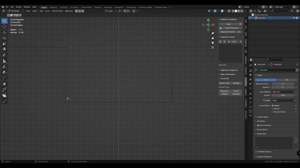
Task: Open the Blender logo menu
Action: click(x=3, y=7)
